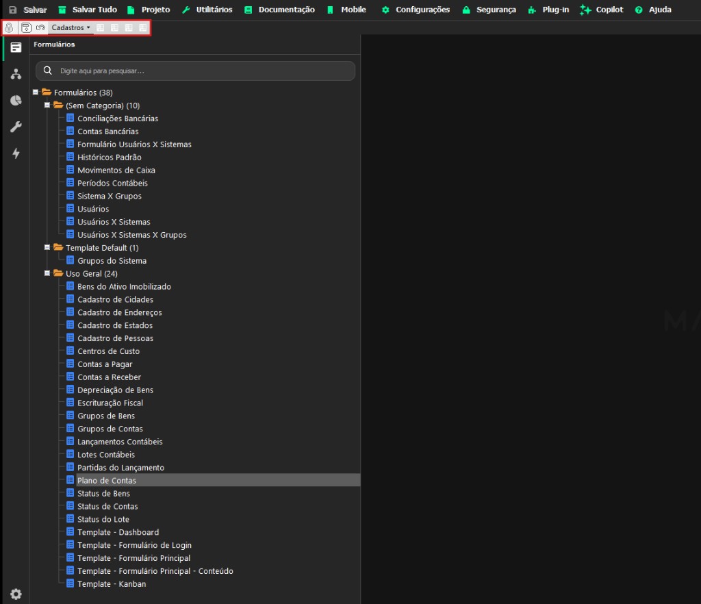
Task: Click the curved return arrow toolbar icon
Action: tap(40, 27)
